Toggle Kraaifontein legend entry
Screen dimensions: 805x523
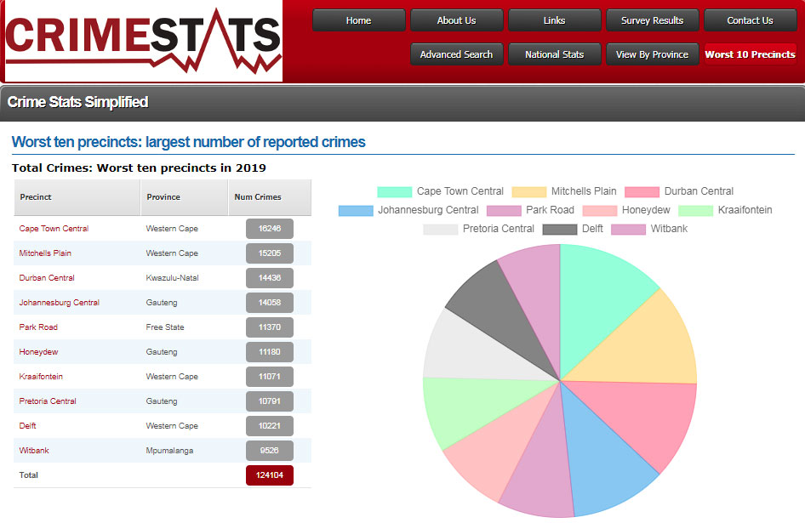pyautogui.click(x=745, y=210)
